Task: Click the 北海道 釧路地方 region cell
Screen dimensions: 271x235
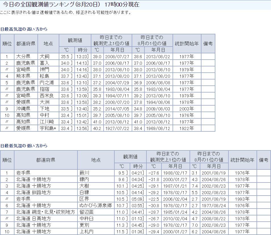Action: [33, 192]
